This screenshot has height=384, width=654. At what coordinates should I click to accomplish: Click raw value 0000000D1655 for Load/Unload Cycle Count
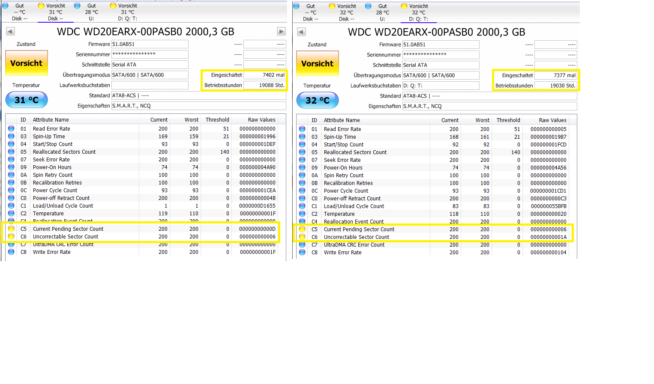[x=257, y=205]
